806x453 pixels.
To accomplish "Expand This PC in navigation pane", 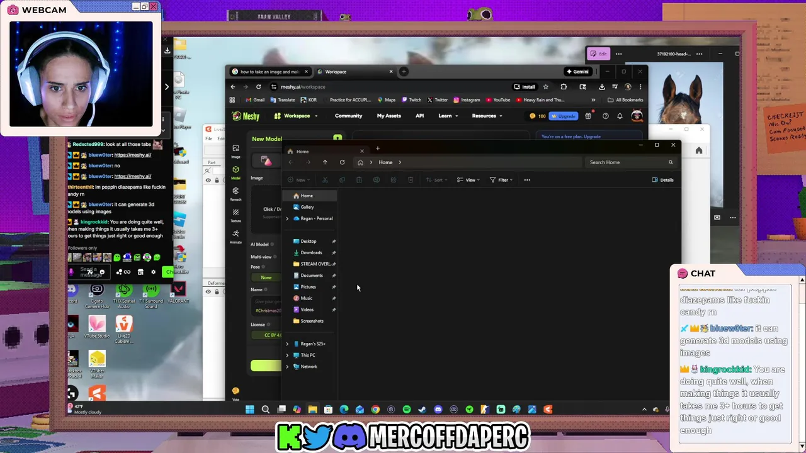I will (x=288, y=355).
